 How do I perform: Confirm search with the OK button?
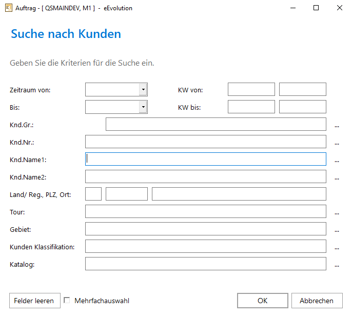[x=262, y=301]
